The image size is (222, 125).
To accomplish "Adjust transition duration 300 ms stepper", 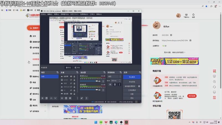I will click(x=120, y=81).
